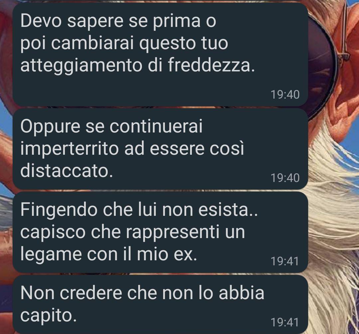The image size is (359, 334).
Task: Click the word "imperterrito"
Action: pyautogui.click(x=69, y=149)
